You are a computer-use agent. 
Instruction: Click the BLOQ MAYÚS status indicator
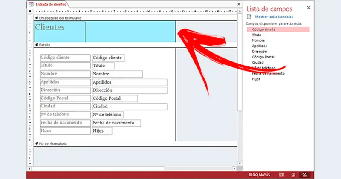tap(259, 175)
